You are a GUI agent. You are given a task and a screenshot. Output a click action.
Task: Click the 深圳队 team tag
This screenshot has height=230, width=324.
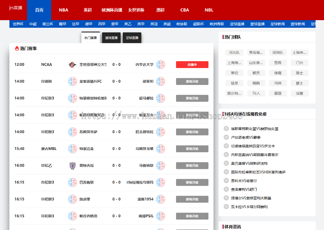278,53
